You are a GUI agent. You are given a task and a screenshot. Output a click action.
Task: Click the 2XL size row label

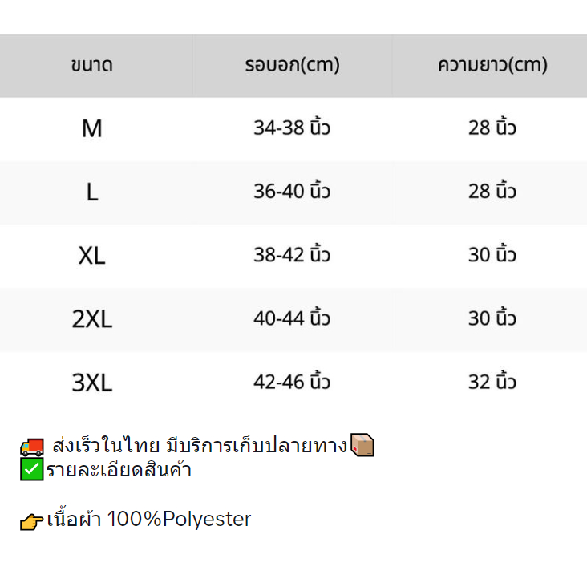tap(92, 319)
